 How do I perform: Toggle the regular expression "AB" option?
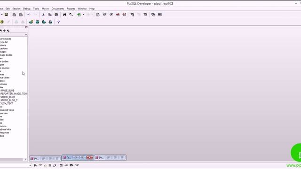point(77,165)
